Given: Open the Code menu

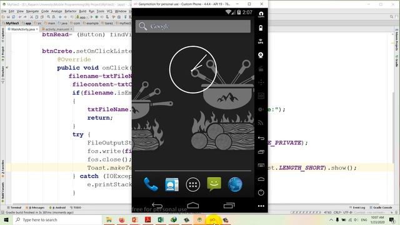Looking at the screenshot, I should pyautogui.click(x=45, y=11).
